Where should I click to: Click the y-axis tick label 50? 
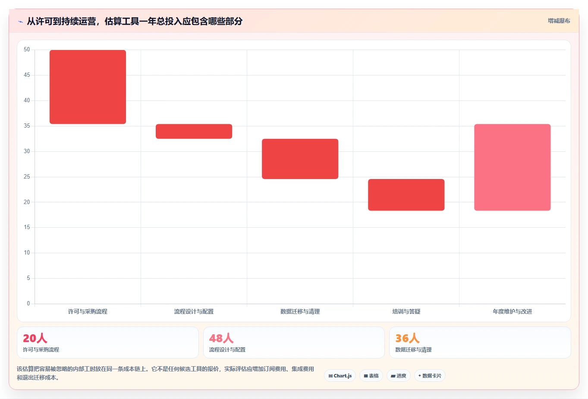(27, 50)
